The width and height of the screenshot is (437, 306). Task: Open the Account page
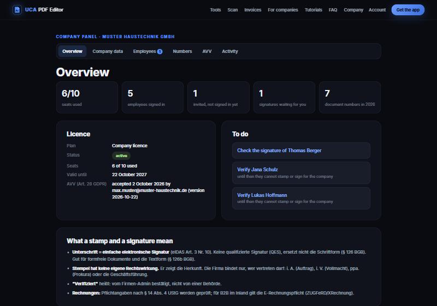377,10
